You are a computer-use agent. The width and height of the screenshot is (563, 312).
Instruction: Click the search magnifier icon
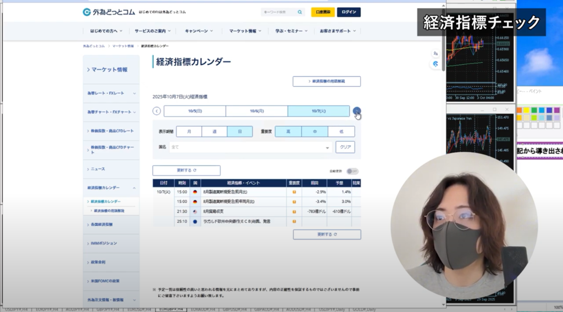pyautogui.click(x=300, y=12)
